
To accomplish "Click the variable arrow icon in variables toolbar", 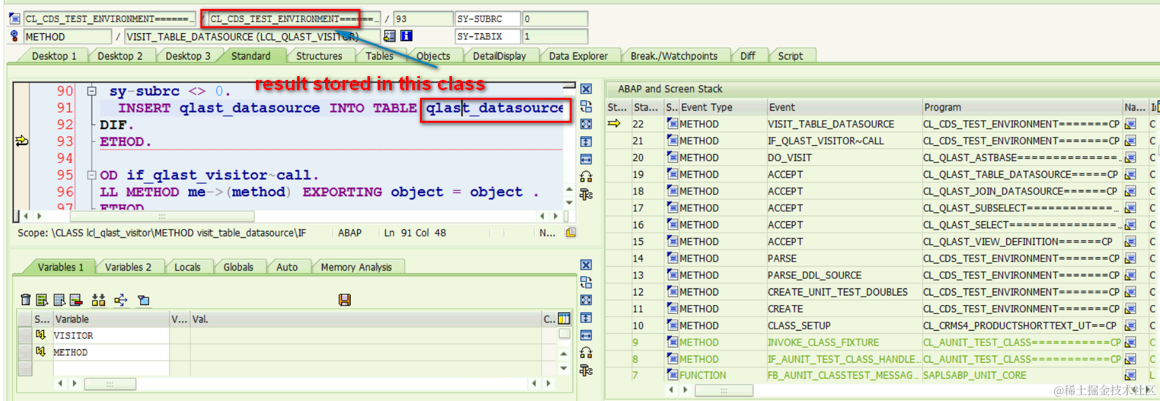I will pyautogui.click(x=121, y=299).
